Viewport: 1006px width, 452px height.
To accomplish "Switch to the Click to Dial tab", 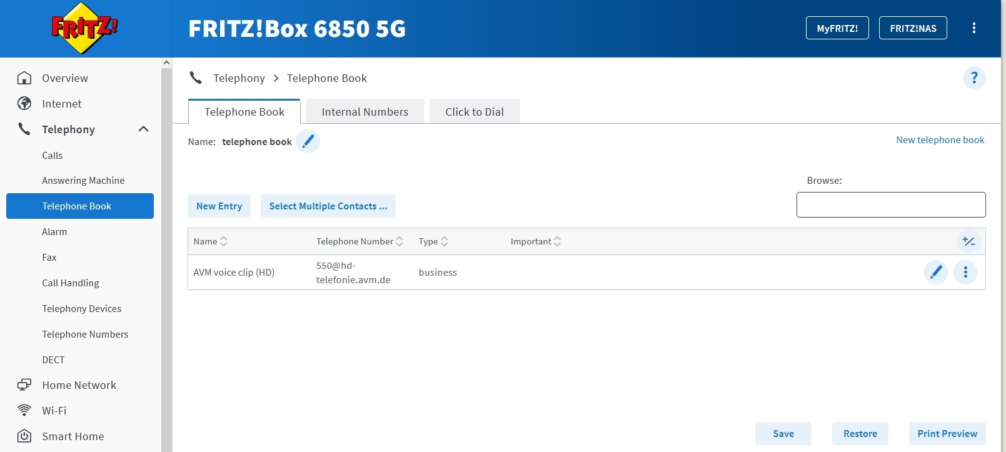I will pos(475,112).
